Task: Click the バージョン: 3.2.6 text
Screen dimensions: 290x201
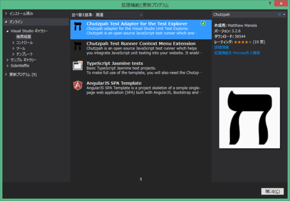Action: click(x=227, y=31)
